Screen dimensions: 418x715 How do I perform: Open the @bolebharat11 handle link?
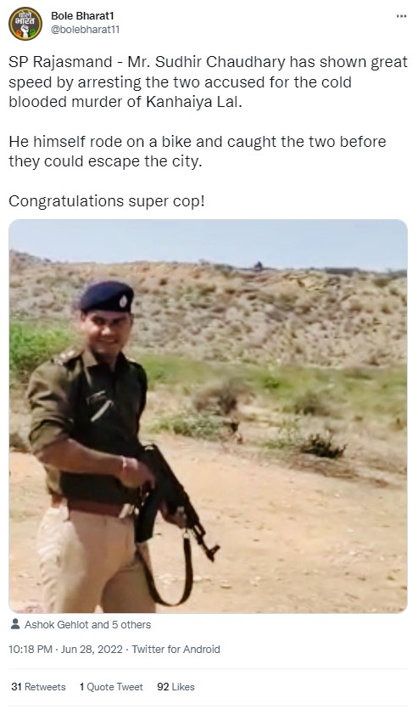point(85,30)
